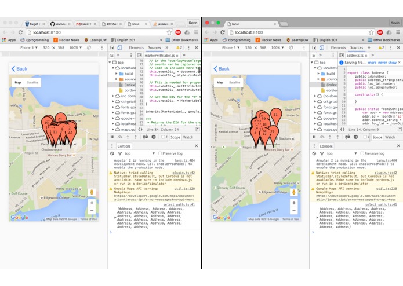
Task: Activate inspect element icon in left DevTools
Action: click(112, 47)
